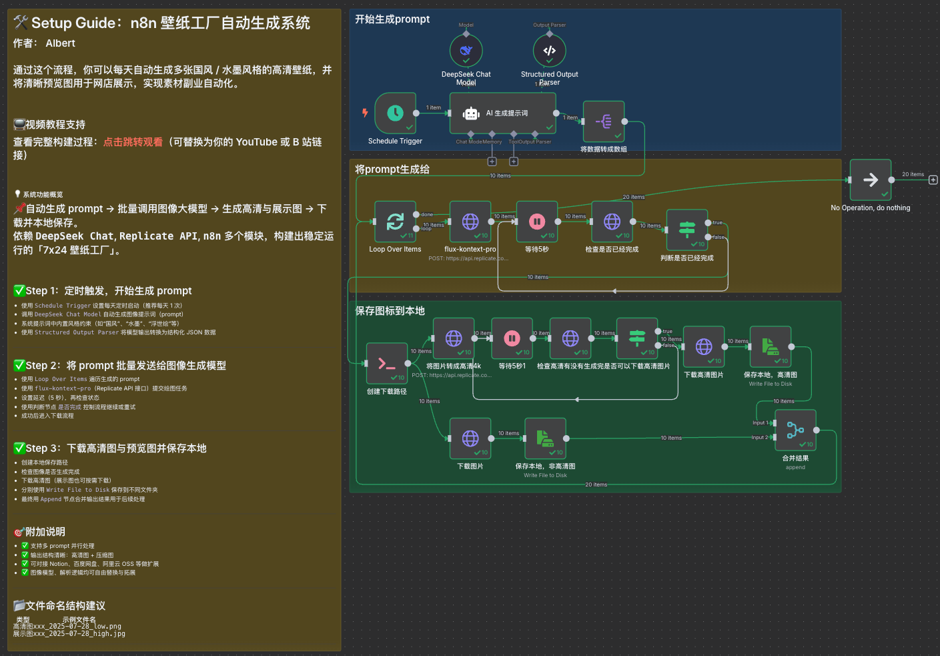Screen dimensions: 940x656
Task: Select the 将图片转成高清4k node
Action: (x=454, y=338)
